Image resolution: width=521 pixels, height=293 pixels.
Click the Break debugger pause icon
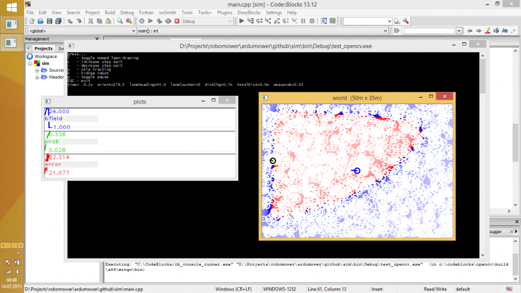pyautogui.click(x=303, y=21)
